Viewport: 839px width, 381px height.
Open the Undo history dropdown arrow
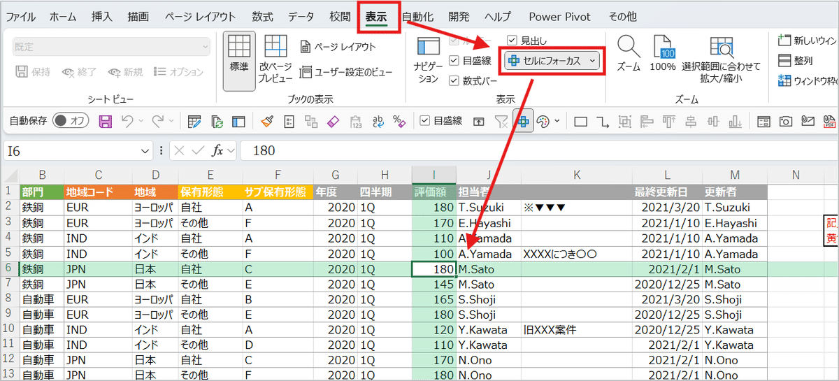tap(140, 121)
